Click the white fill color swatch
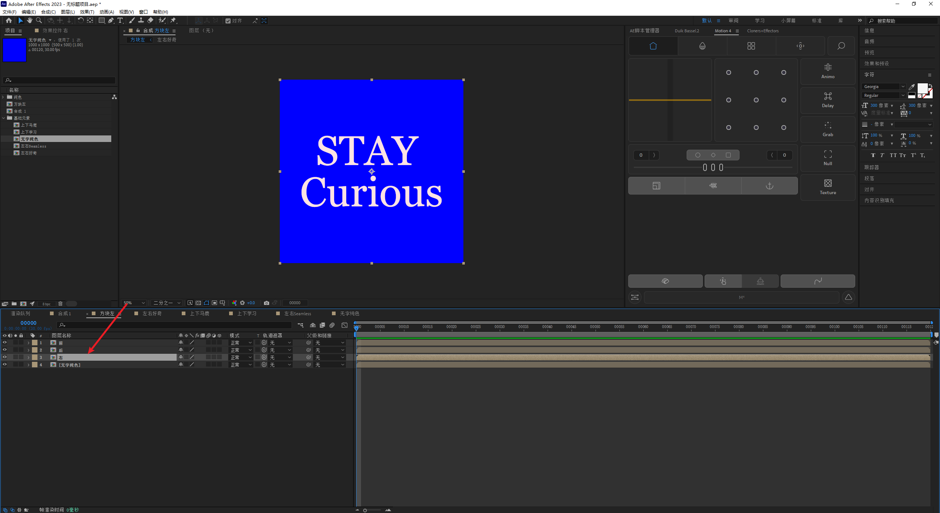 point(922,88)
